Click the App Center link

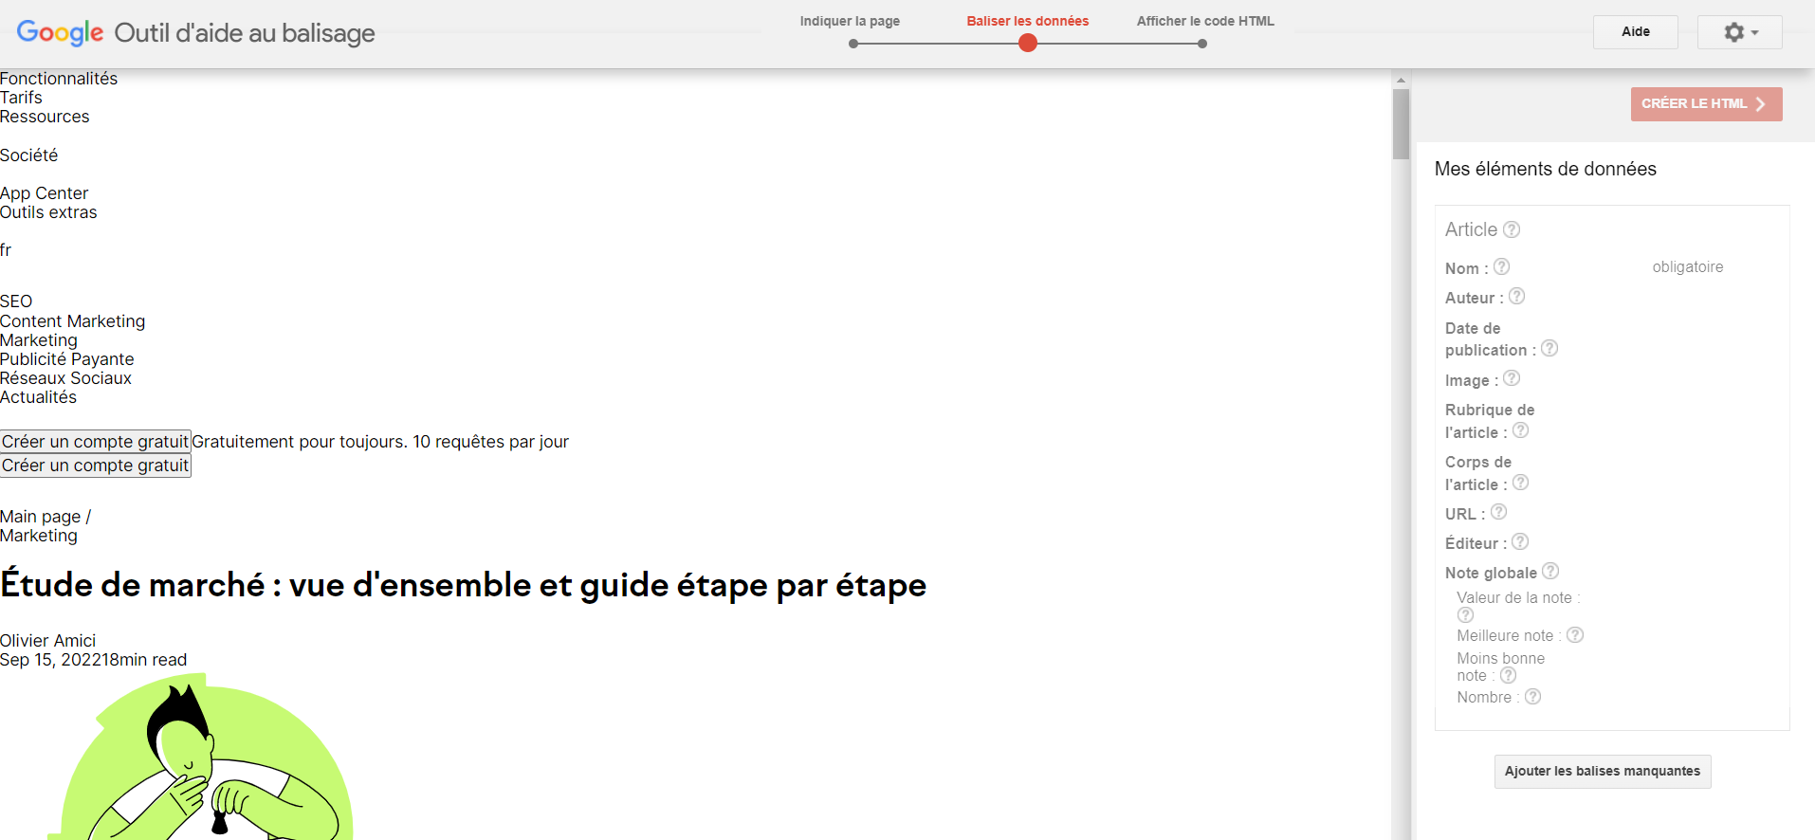point(44,193)
